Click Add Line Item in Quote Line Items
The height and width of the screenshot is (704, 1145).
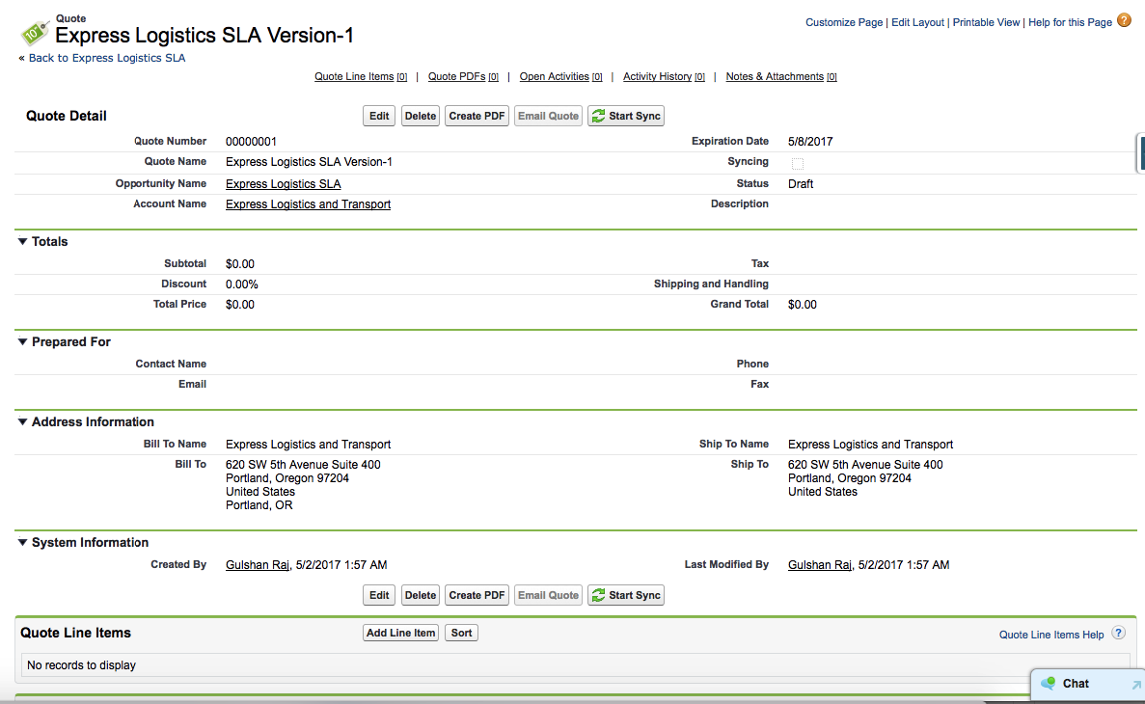tap(399, 633)
